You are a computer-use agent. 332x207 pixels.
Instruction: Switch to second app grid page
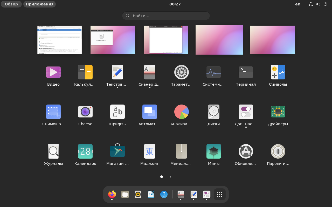170,177
